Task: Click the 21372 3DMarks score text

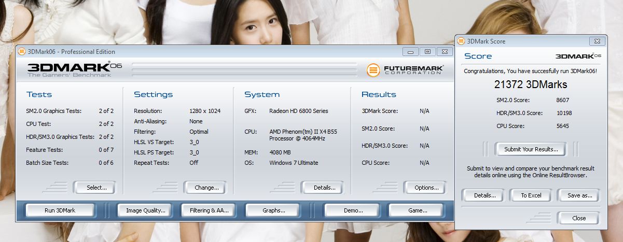Action: (530, 84)
